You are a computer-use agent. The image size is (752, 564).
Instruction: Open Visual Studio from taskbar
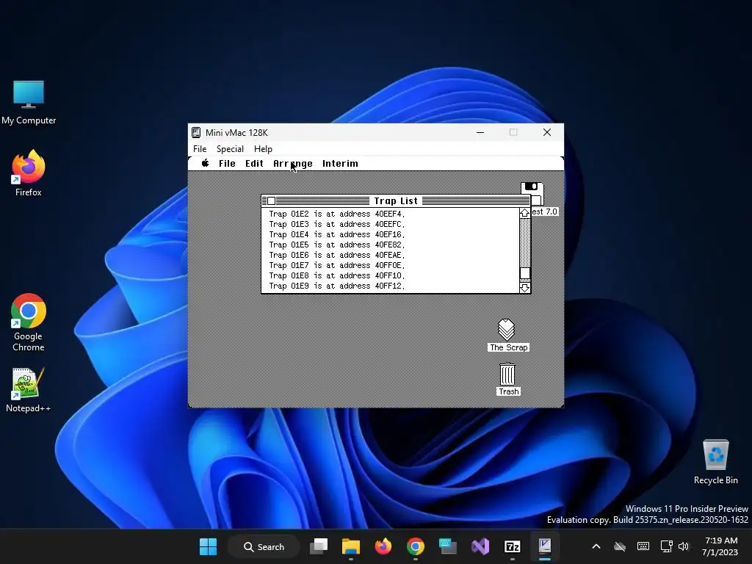480,546
